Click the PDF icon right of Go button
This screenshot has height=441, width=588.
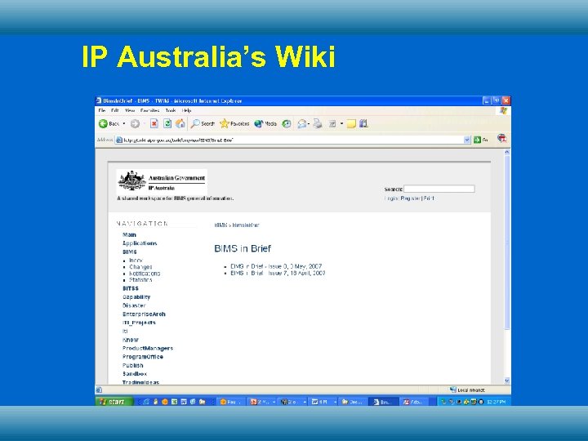pyautogui.click(x=501, y=139)
